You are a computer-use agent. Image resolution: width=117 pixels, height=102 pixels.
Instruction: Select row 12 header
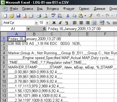coord(4,91)
